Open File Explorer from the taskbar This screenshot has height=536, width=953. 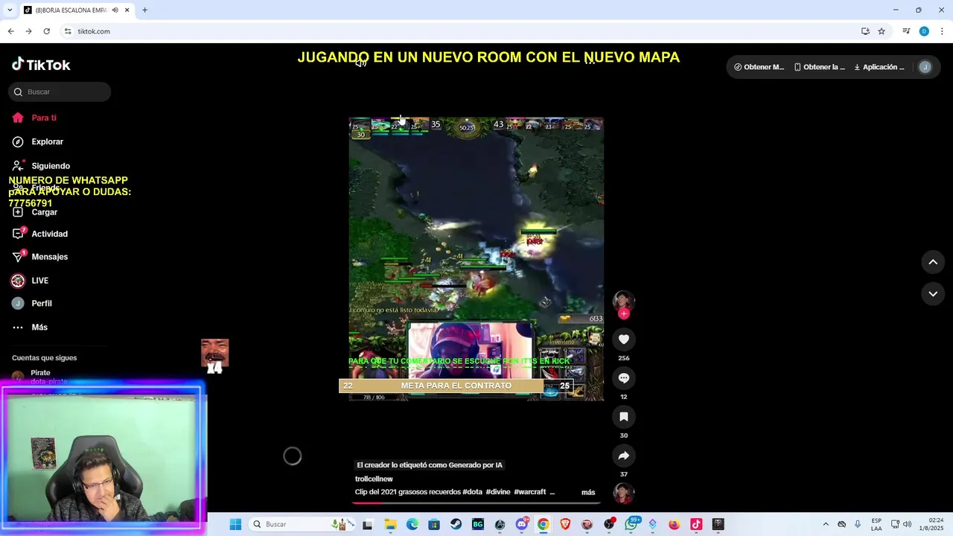click(390, 524)
